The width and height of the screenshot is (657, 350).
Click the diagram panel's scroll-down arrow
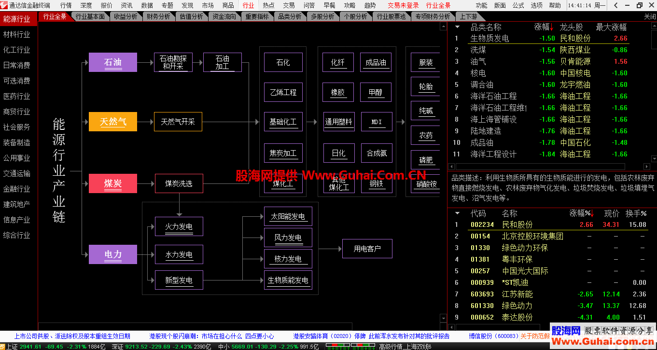tap(444, 318)
